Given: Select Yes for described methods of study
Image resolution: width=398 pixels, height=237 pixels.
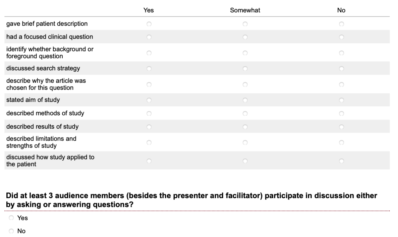Looking at the screenshot, I should click(149, 113).
